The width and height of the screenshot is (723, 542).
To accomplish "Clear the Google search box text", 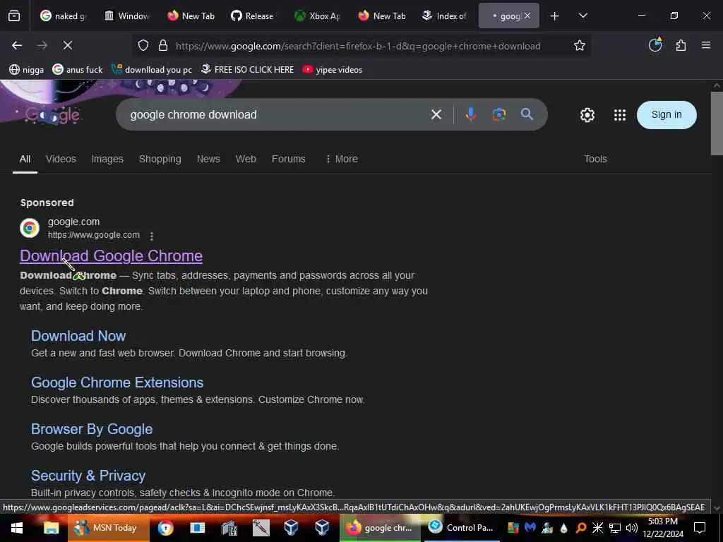I will tap(436, 114).
